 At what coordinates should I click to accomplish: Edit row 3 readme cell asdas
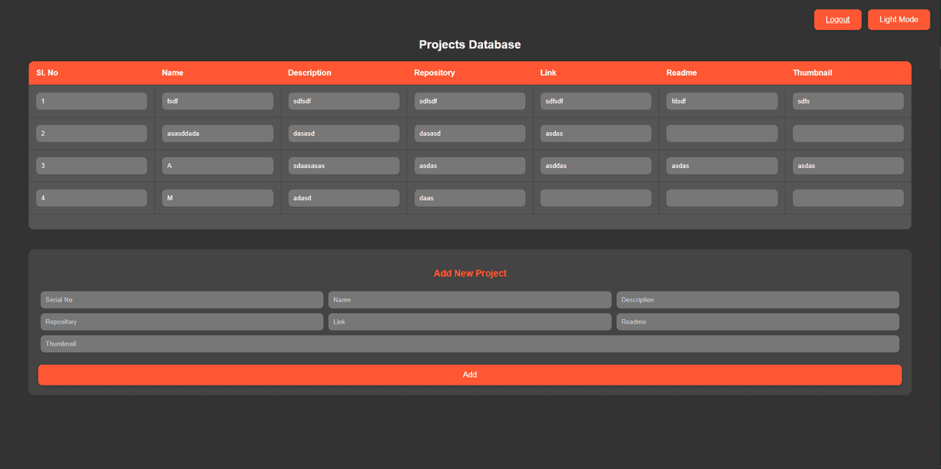(x=722, y=166)
